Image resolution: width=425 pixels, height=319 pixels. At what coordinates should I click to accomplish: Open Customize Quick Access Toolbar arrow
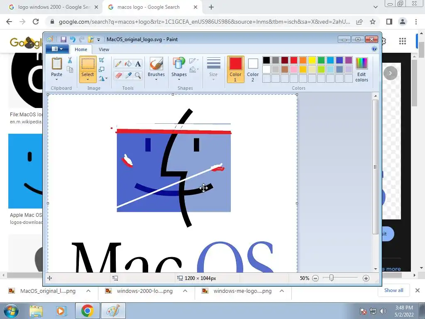[99, 40]
